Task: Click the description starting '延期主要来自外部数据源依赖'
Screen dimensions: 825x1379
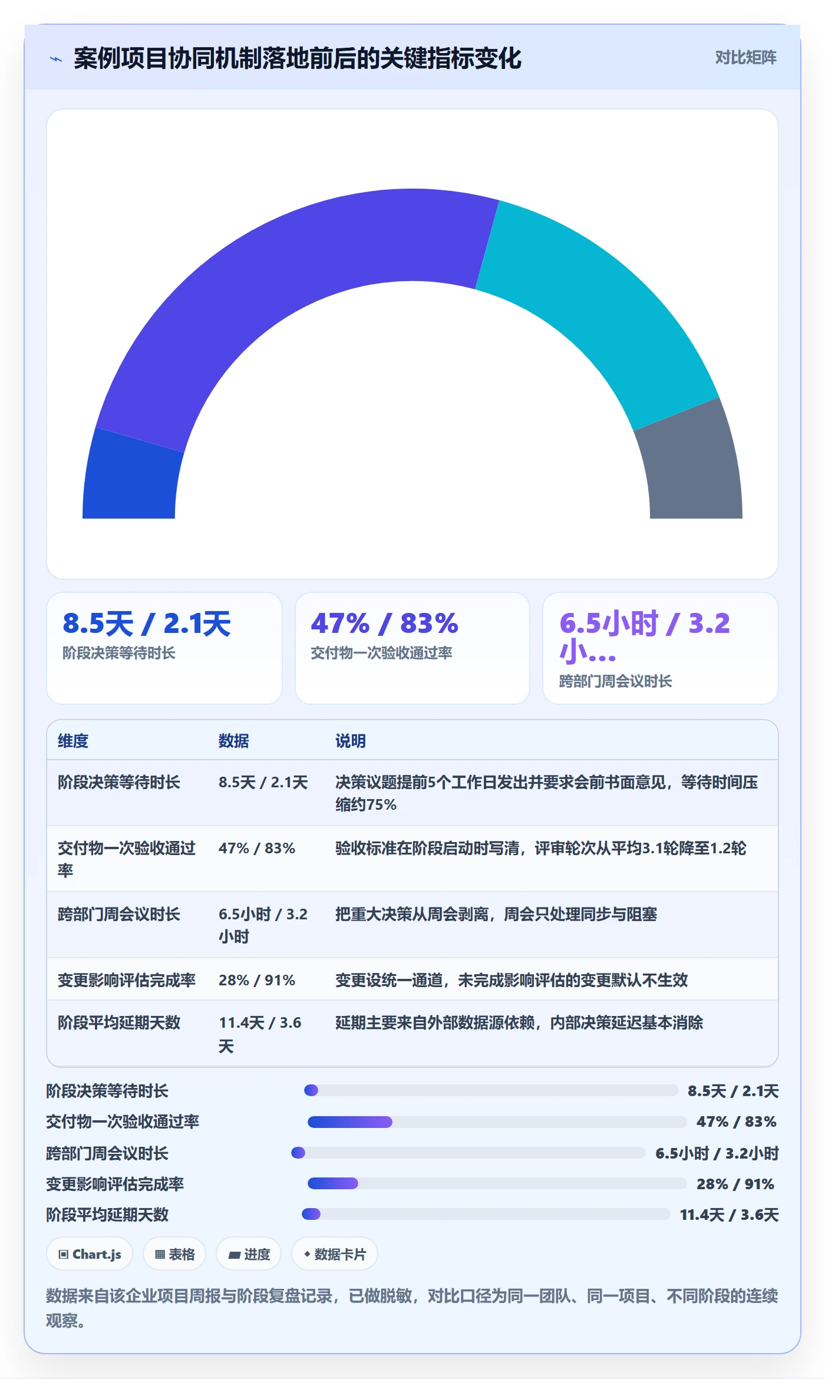Action: tap(519, 1022)
